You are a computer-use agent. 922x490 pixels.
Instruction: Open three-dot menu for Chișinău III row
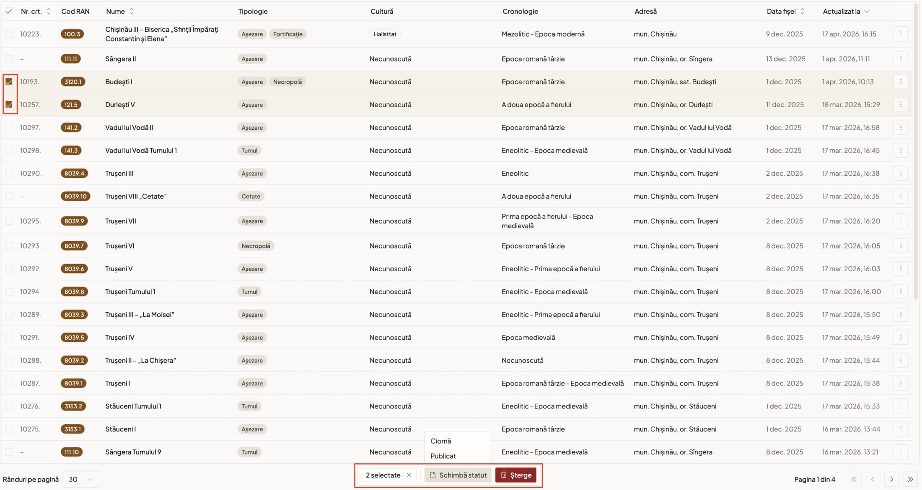pyautogui.click(x=901, y=34)
